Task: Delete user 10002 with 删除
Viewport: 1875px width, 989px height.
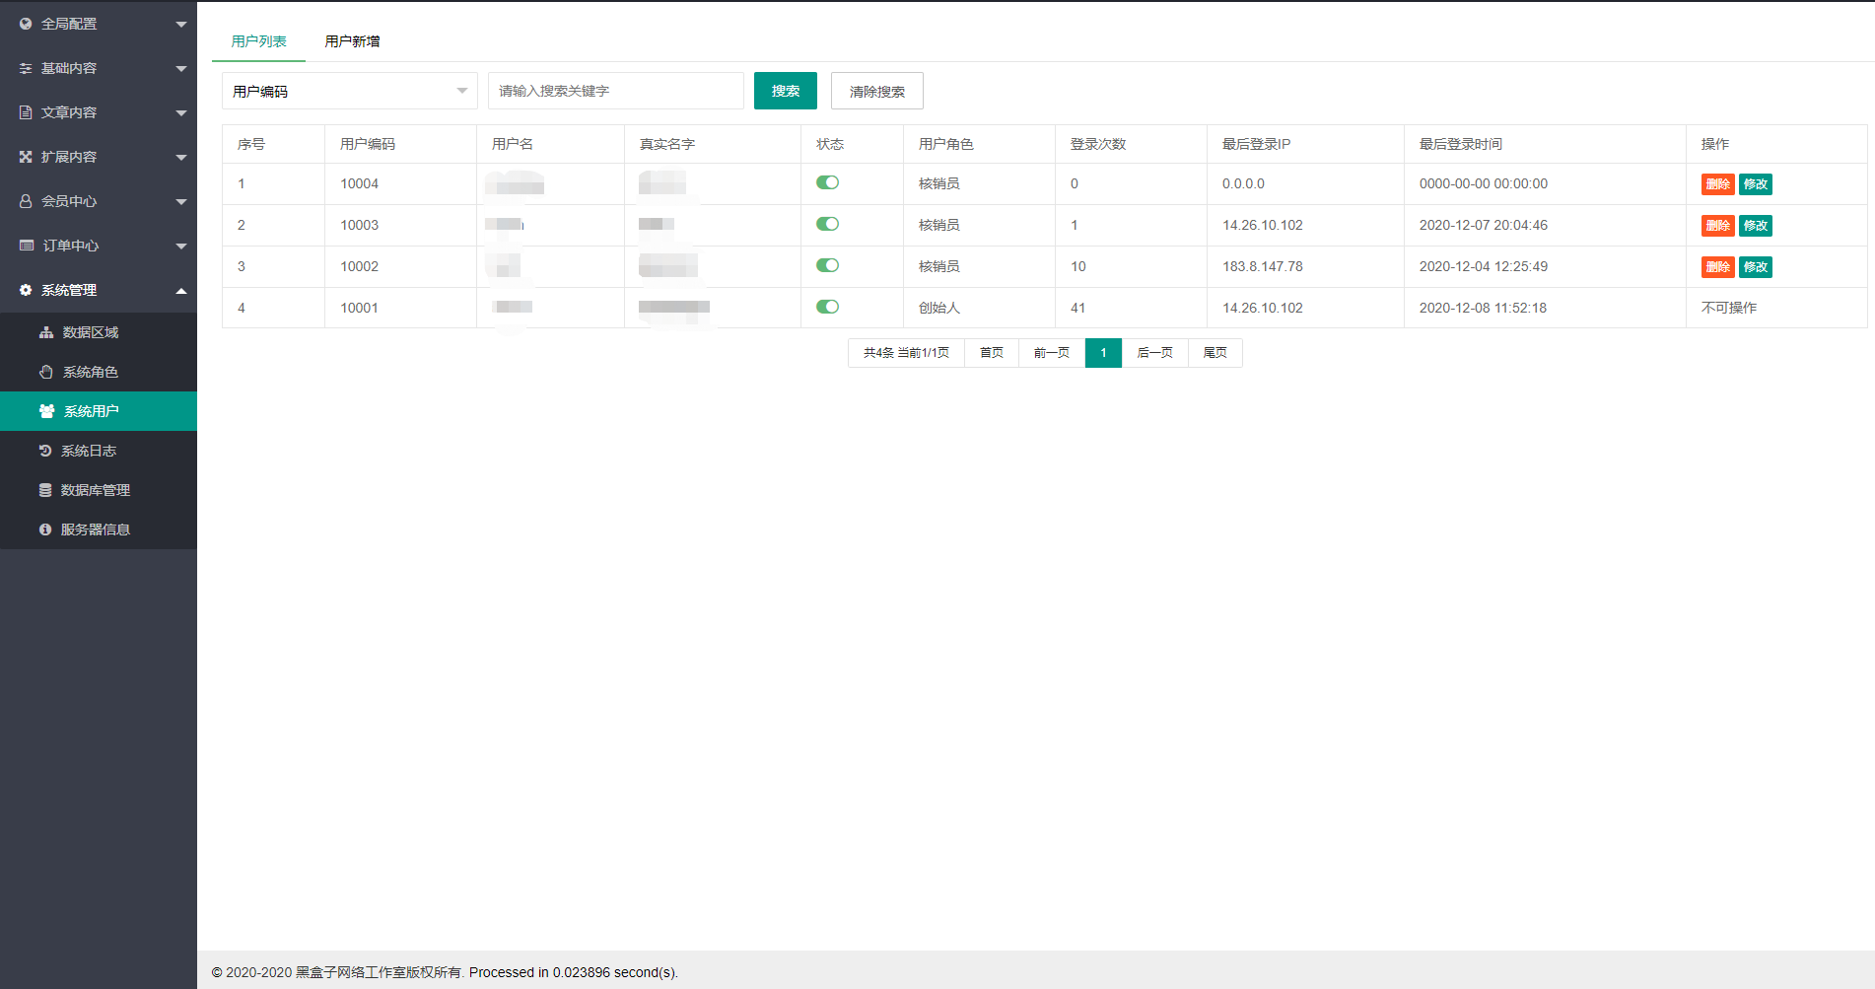Action: 1718,267
